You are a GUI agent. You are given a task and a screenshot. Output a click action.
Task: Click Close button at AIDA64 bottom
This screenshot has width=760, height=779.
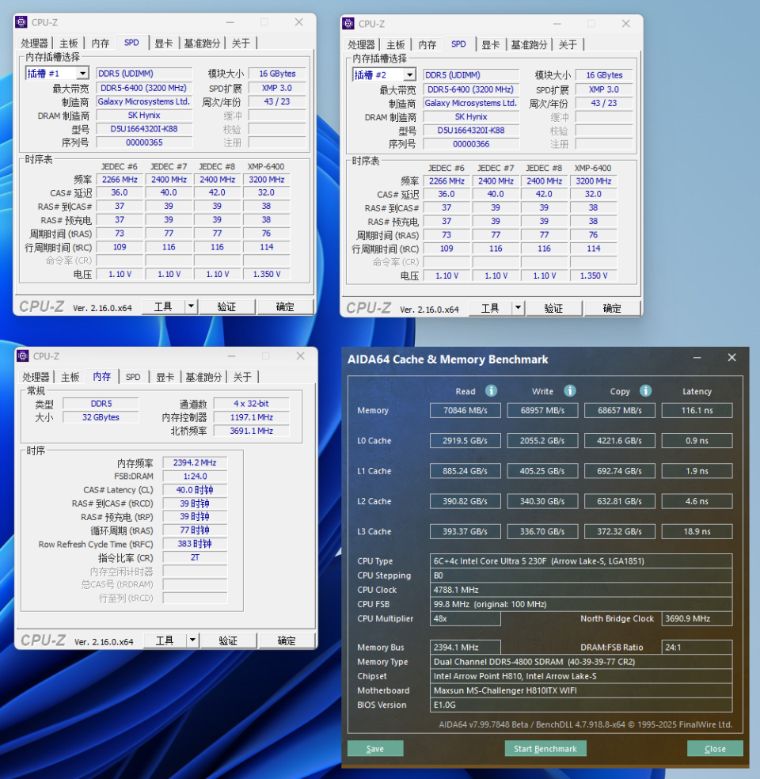click(715, 748)
